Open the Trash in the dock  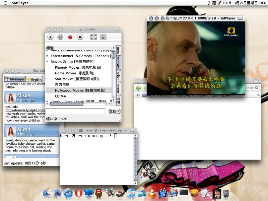[x=226, y=194]
